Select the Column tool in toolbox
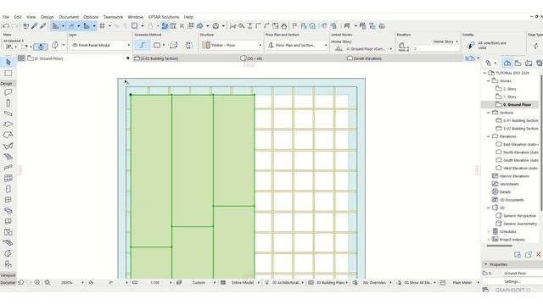Viewport: 543px width, 305px height. point(8,103)
